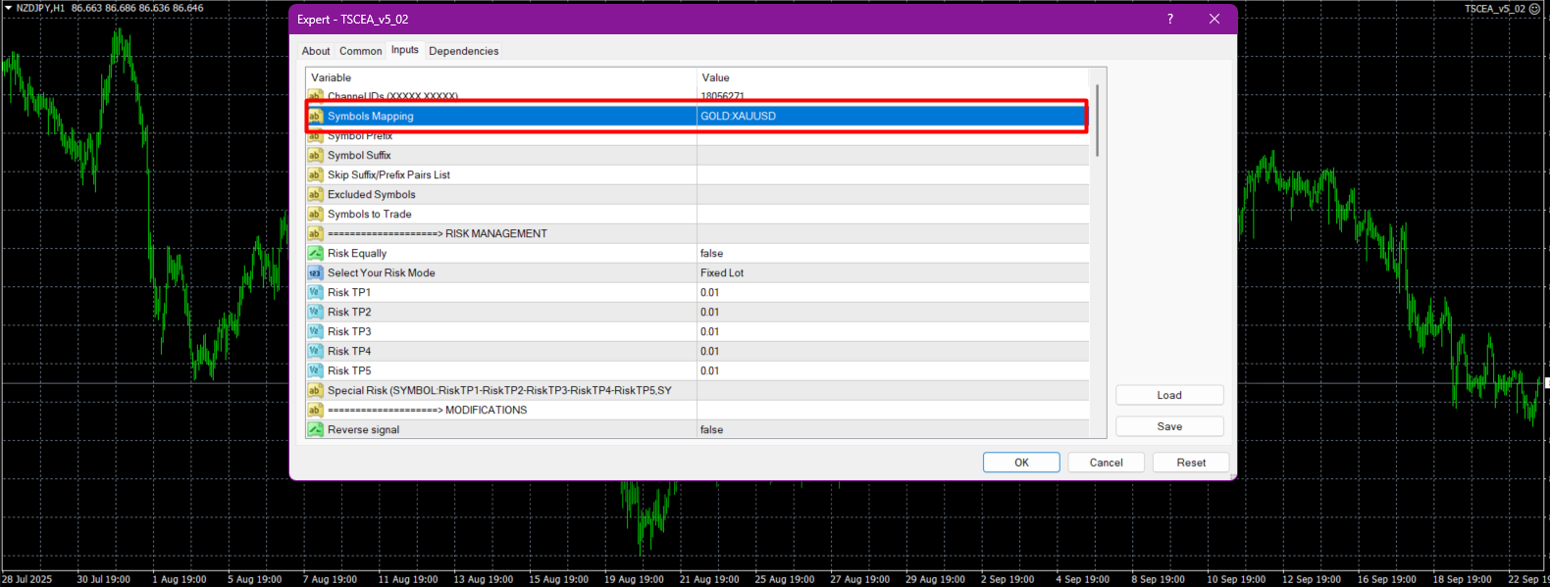Open the Dependencies tab
The image size is (1550, 587).
pyautogui.click(x=463, y=51)
